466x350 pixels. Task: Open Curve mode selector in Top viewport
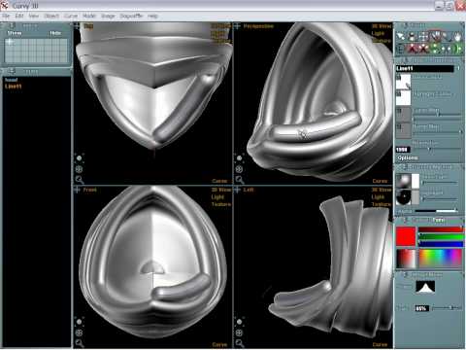point(219,181)
